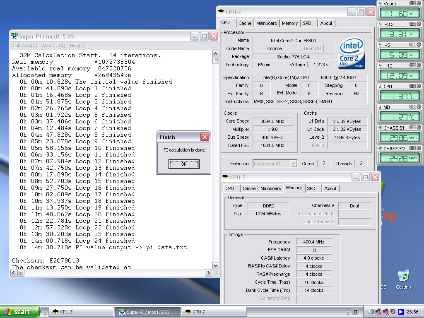The image size is (424, 318).
Task: Click the package value 'Socket 775 LGA'
Action: pyautogui.click(x=294, y=57)
